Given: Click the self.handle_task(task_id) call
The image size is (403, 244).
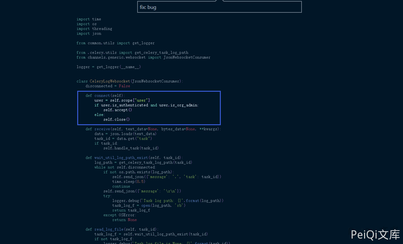Looking at the screenshot, I should point(131,148).
